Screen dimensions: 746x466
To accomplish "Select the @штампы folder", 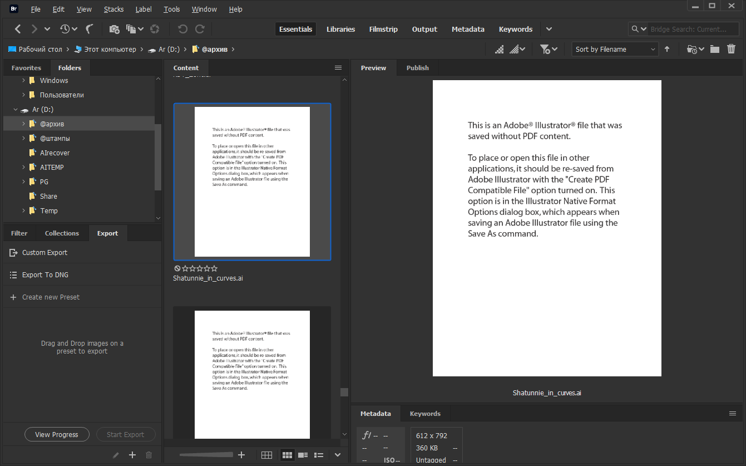I will pyautogui.click(x=55, y=138).
